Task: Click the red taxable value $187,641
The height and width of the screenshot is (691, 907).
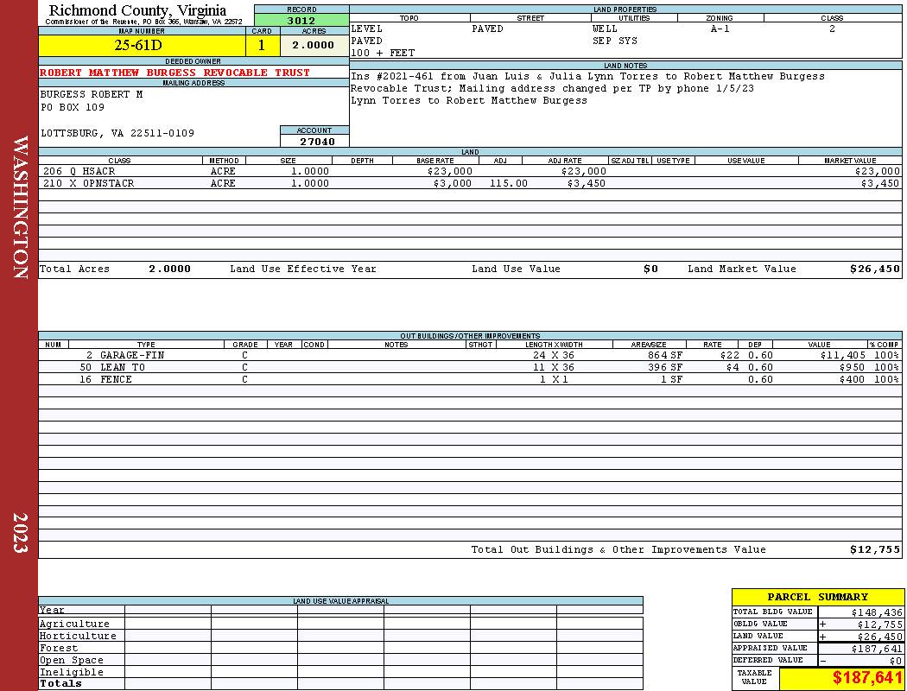Action: 867,678
